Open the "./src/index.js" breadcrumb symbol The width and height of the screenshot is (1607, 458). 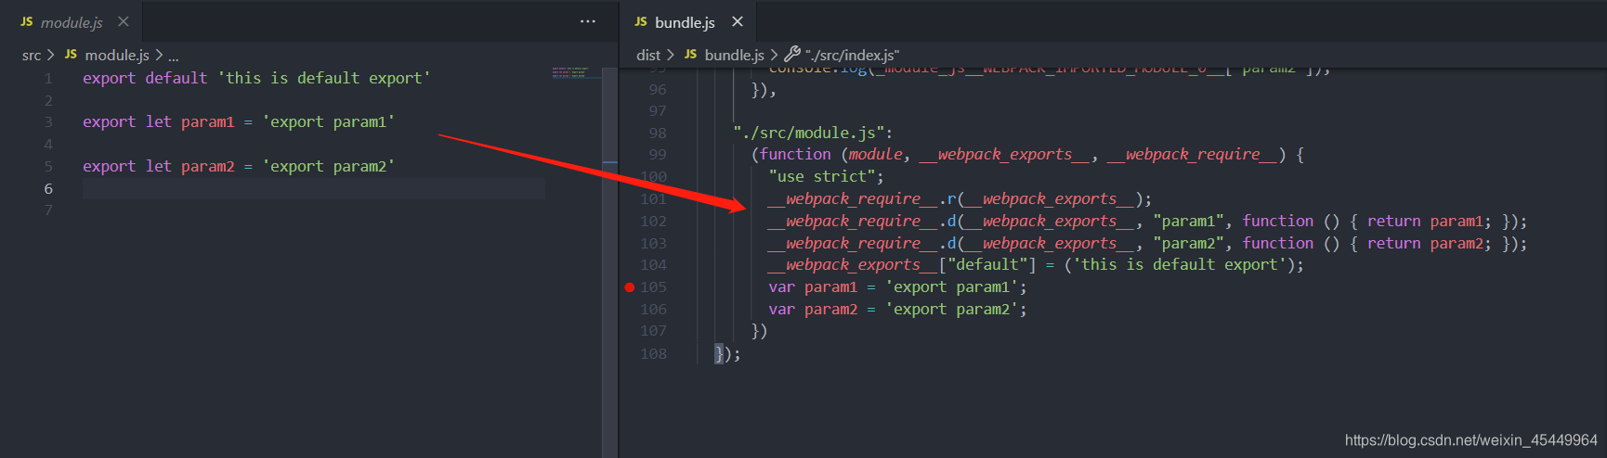point(852,56)
